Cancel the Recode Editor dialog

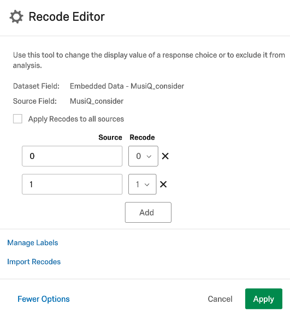220,299
